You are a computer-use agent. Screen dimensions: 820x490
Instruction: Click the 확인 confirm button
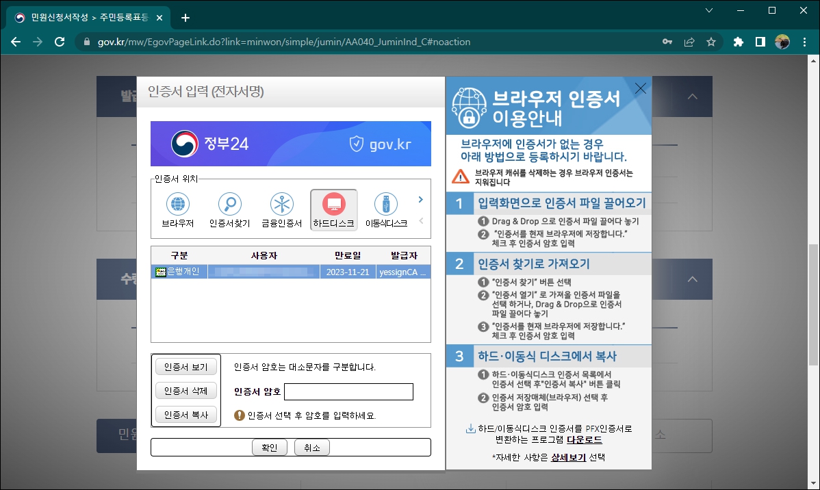pos(269,447)
